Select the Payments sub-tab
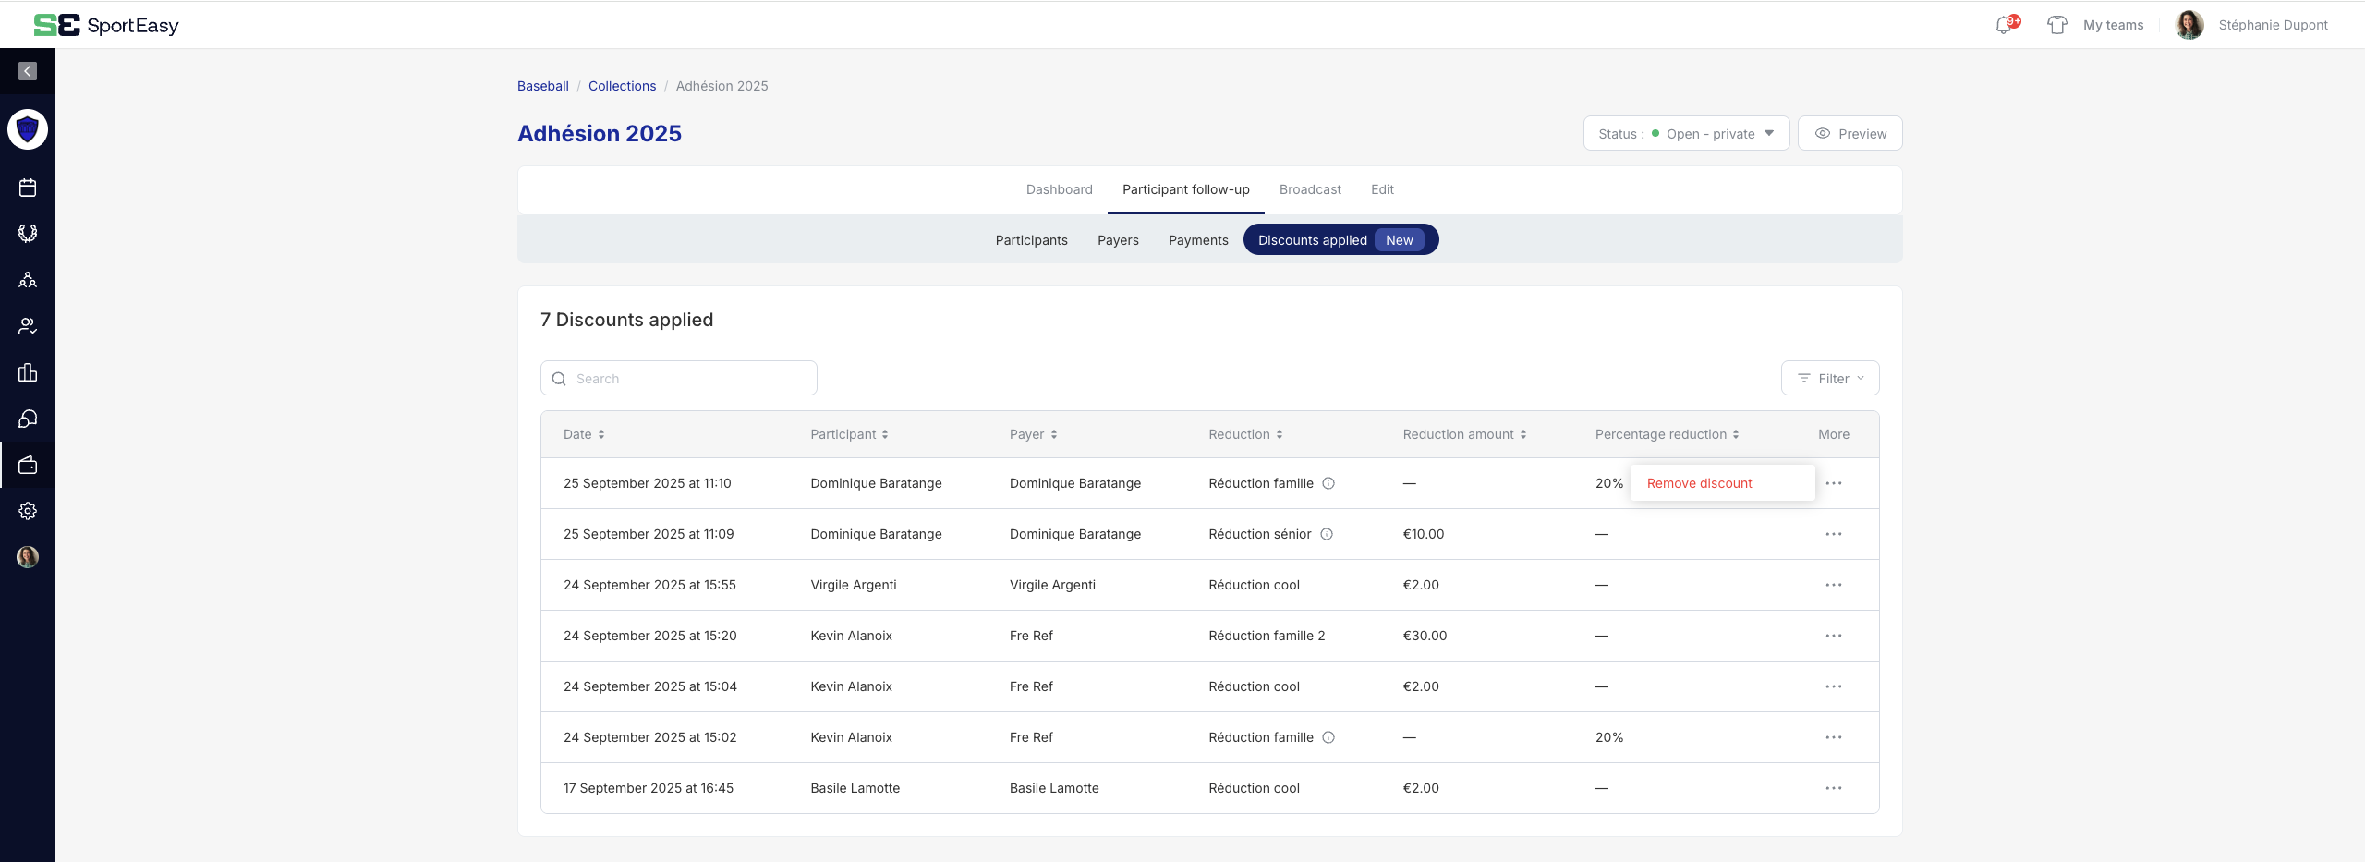The height and width of the screenshot is (862, 2365). pos(1198,240)
